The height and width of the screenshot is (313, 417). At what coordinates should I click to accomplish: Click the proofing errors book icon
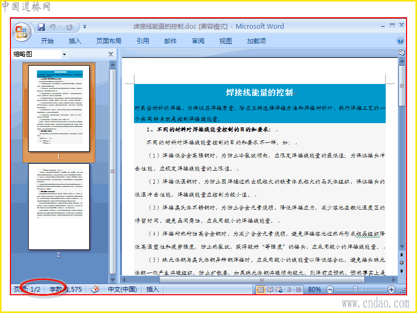tap(95, 290)
